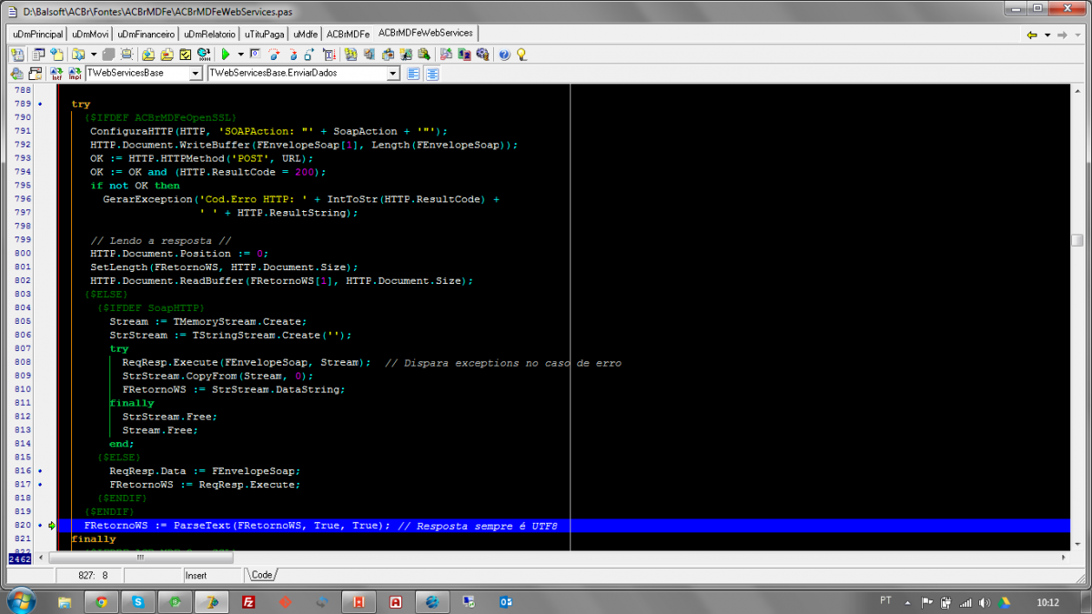Toggle the second code view button beside method combo
The image size is (1092, 614).
coord(432,73)
